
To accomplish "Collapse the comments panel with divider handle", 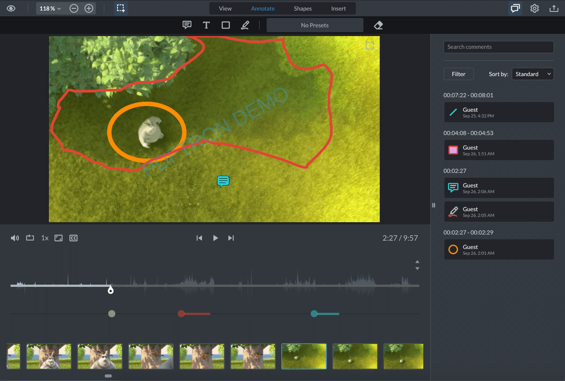I will click(433, 205).
